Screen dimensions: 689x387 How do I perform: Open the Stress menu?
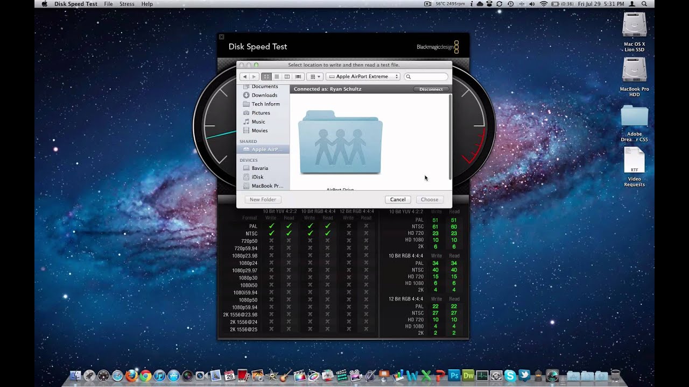coord(127,4)
